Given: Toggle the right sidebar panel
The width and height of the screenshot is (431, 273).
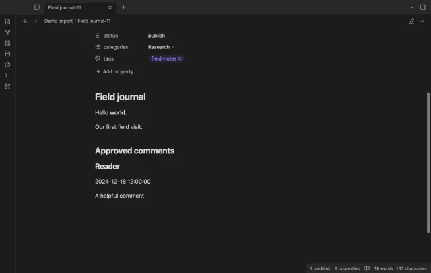Looking at the screenshot, I should tap(423, 7).
